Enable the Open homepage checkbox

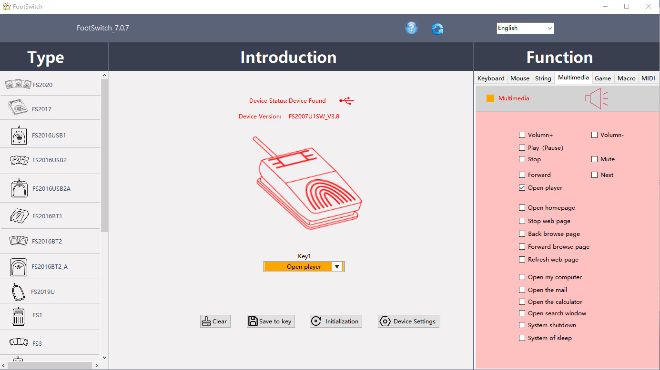(522, 208)
